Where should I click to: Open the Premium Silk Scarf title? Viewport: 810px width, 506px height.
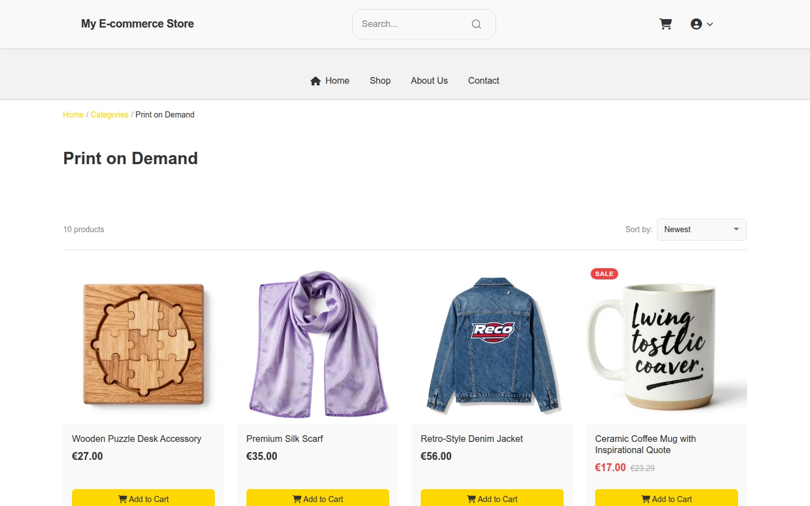[285, 439]
